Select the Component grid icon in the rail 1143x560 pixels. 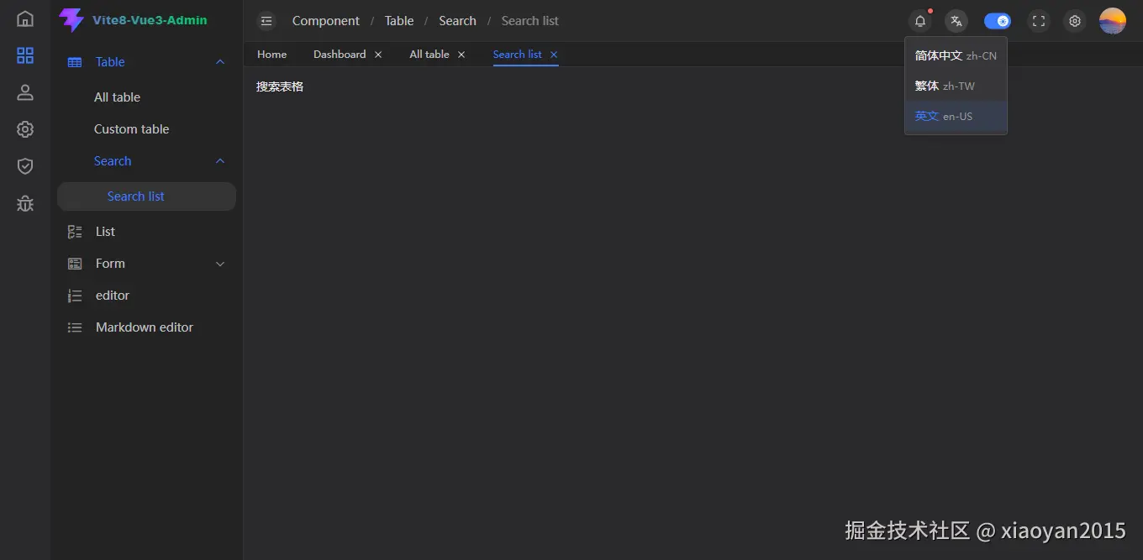tap(25, 55)
